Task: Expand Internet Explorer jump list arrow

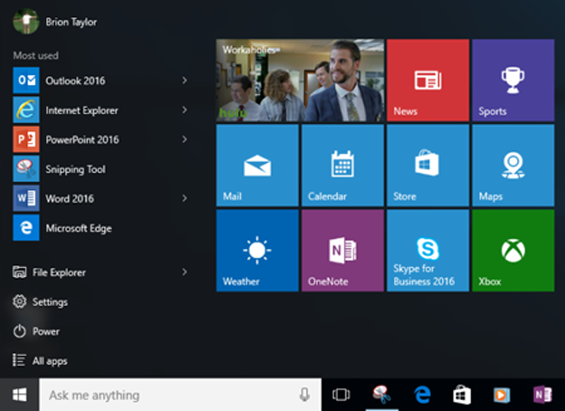Action: tap(184, 110)
